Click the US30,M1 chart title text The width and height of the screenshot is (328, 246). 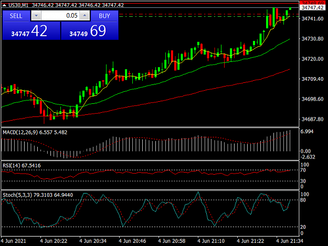tap(18, 5)
